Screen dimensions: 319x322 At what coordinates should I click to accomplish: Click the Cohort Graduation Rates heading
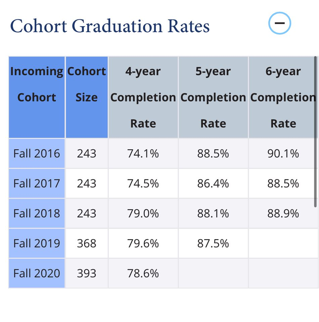110,26
